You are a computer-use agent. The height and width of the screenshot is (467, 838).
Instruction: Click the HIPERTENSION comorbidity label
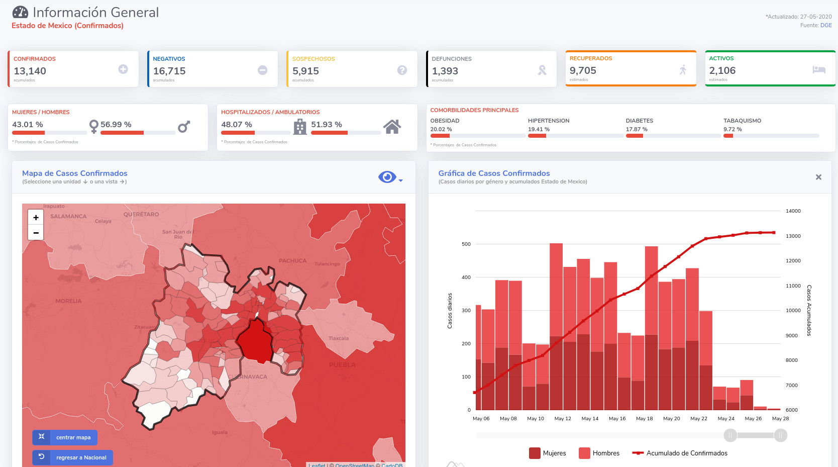click(549, 121)
